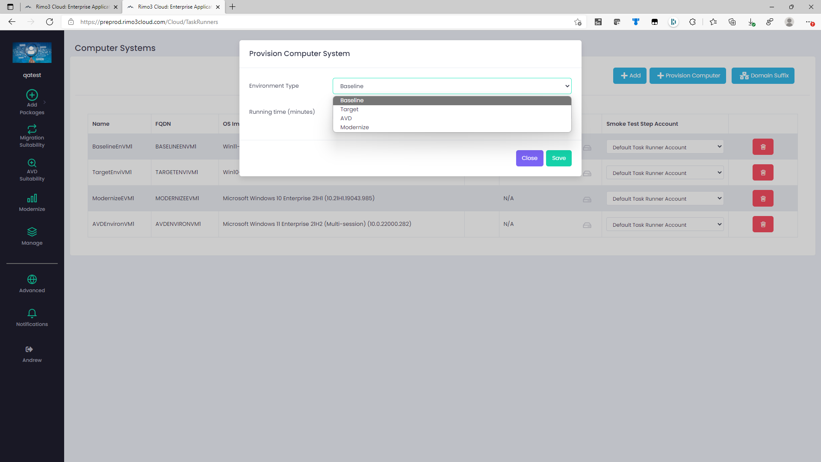Expand the Smoke Test Account dropdown for AVDEnvironVM1
This screenshot has width=821, height=462.
664,225
